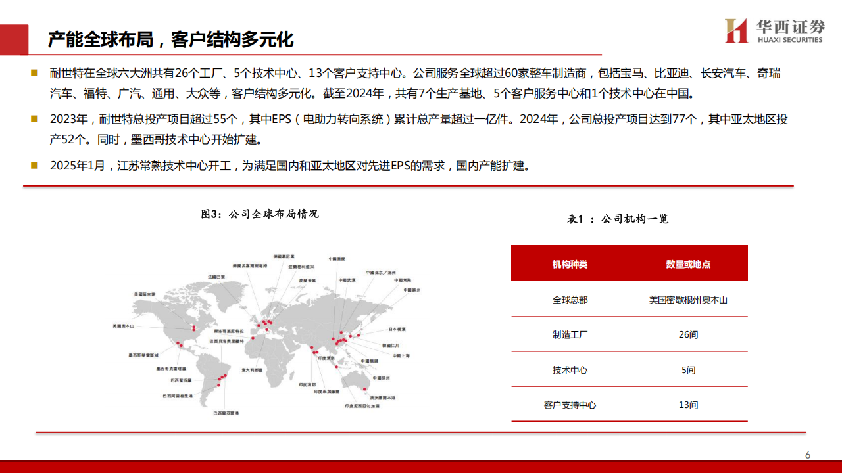Click the 日本橫濱 map label
Image resolution: width=842 pixels, height=473 pixels.
pyautogui.click(x=397, y=329)
